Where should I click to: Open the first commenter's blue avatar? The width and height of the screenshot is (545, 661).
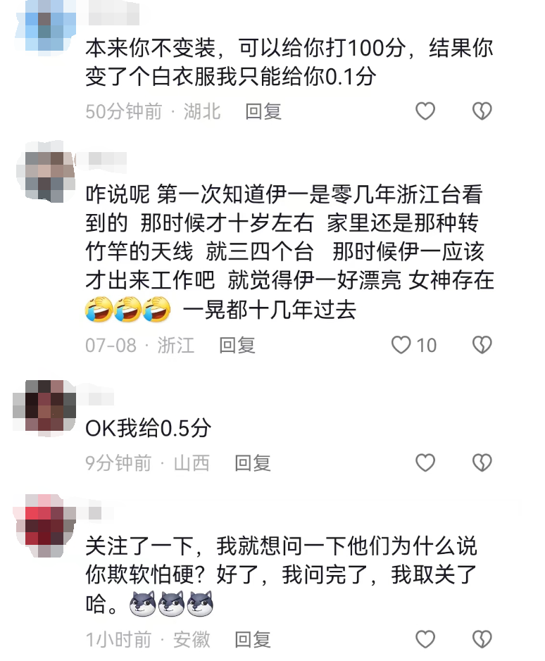click(x=45, y=26)
